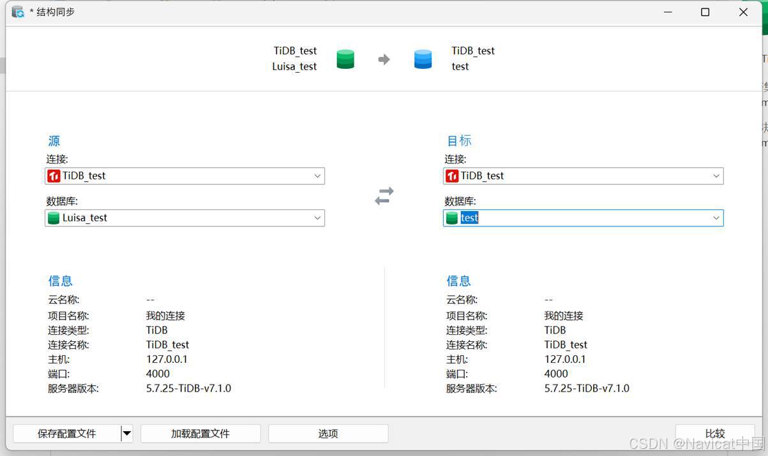Click green database icon beside target test field

(x=452, y=218)
